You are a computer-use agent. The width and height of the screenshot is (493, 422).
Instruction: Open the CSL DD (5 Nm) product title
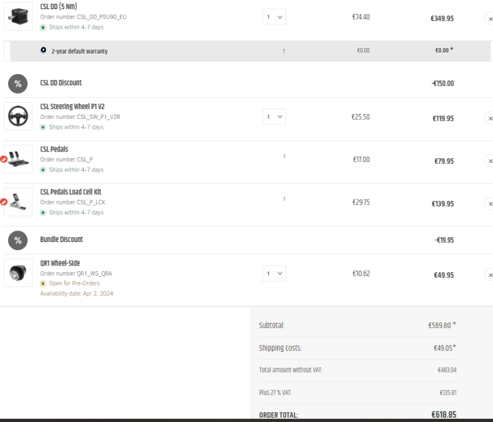coord(59,7)
